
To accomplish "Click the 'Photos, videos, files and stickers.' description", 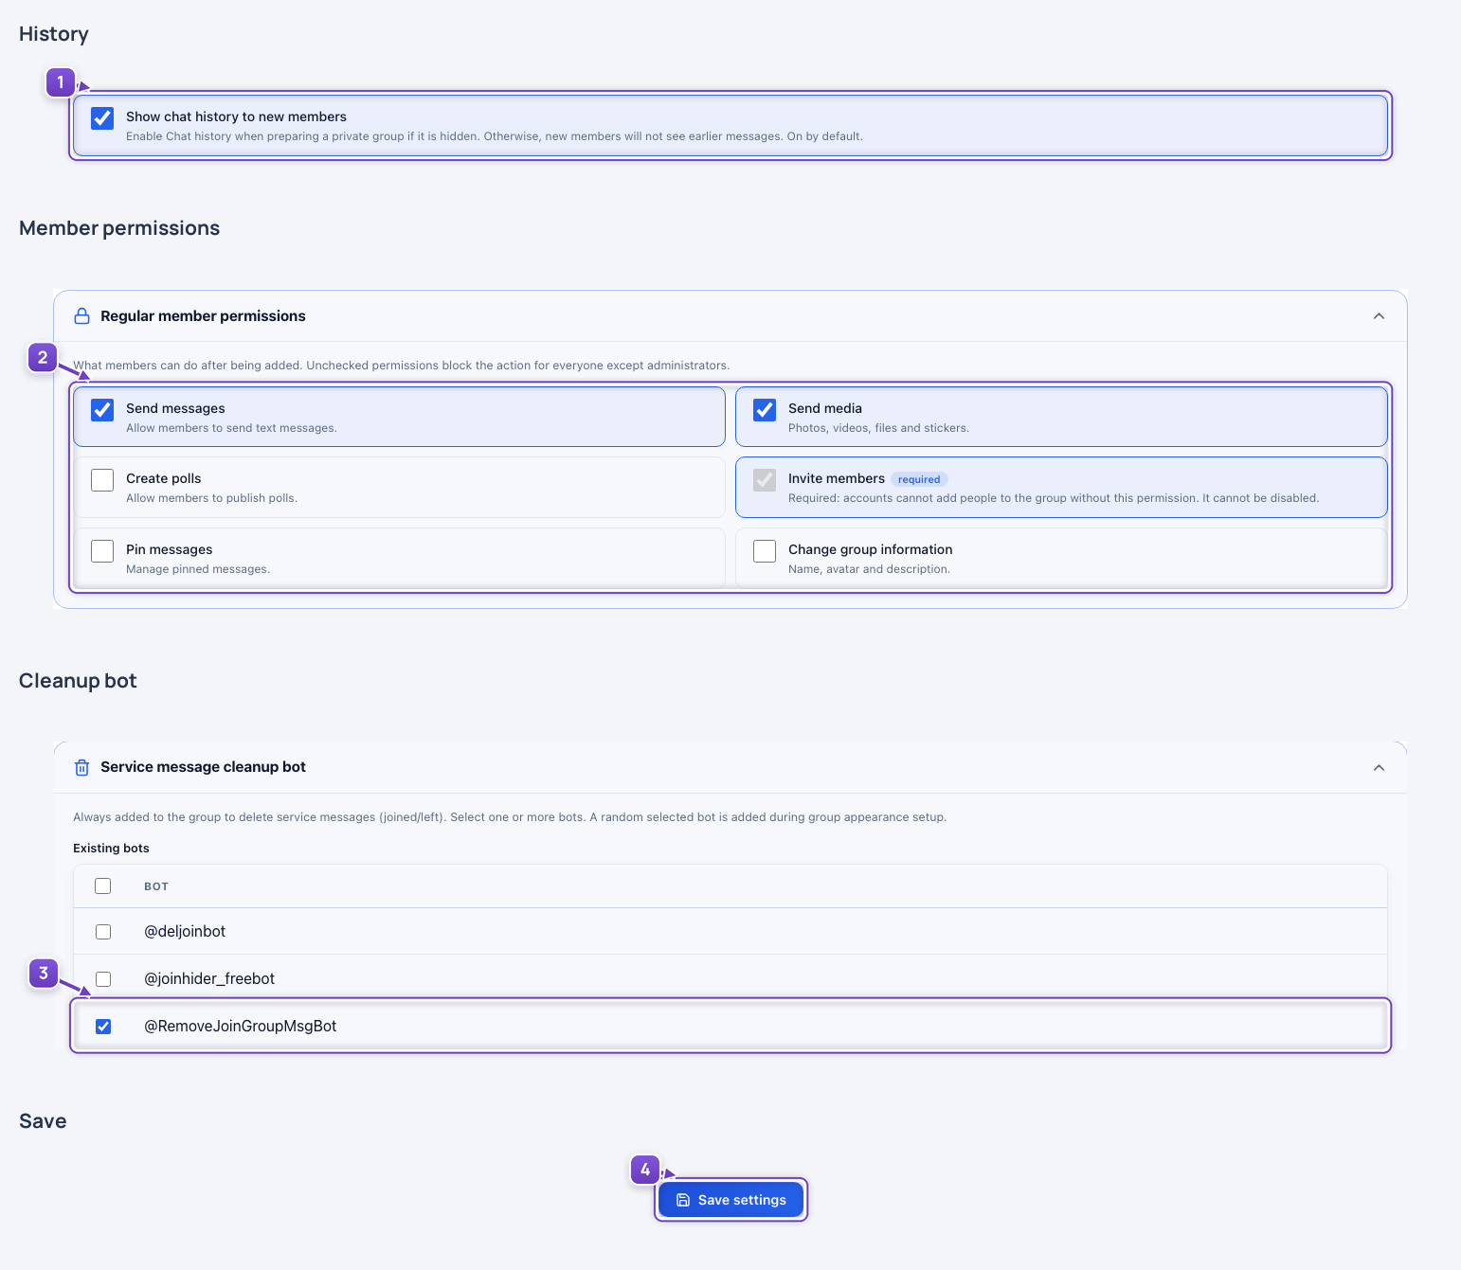I will coord(878,428).
